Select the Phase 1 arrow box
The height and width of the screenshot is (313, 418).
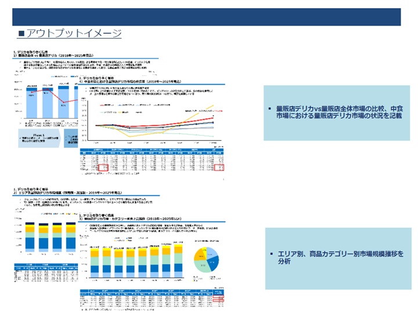pyautogui.click(x=39, y=139)
